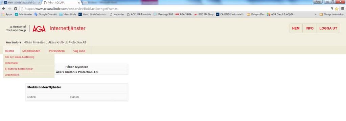Click the LOGGA UT button
The height and width of the screenshot is (121, 346).
pyautogui.click(x=328, y=29)
